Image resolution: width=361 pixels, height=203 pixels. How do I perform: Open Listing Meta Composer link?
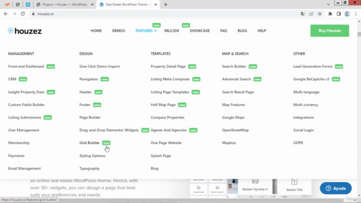tap(170, 79)
